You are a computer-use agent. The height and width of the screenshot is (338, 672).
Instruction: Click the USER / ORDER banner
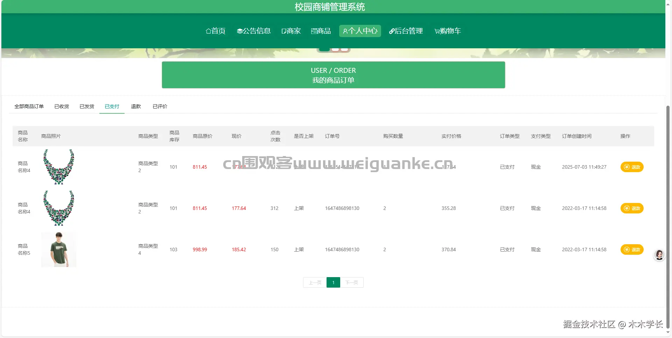point(333,75)
